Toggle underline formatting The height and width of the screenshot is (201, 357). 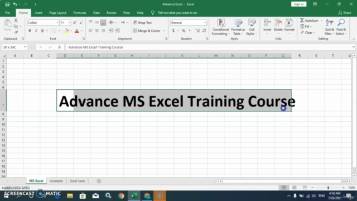[x=42, y=31]
